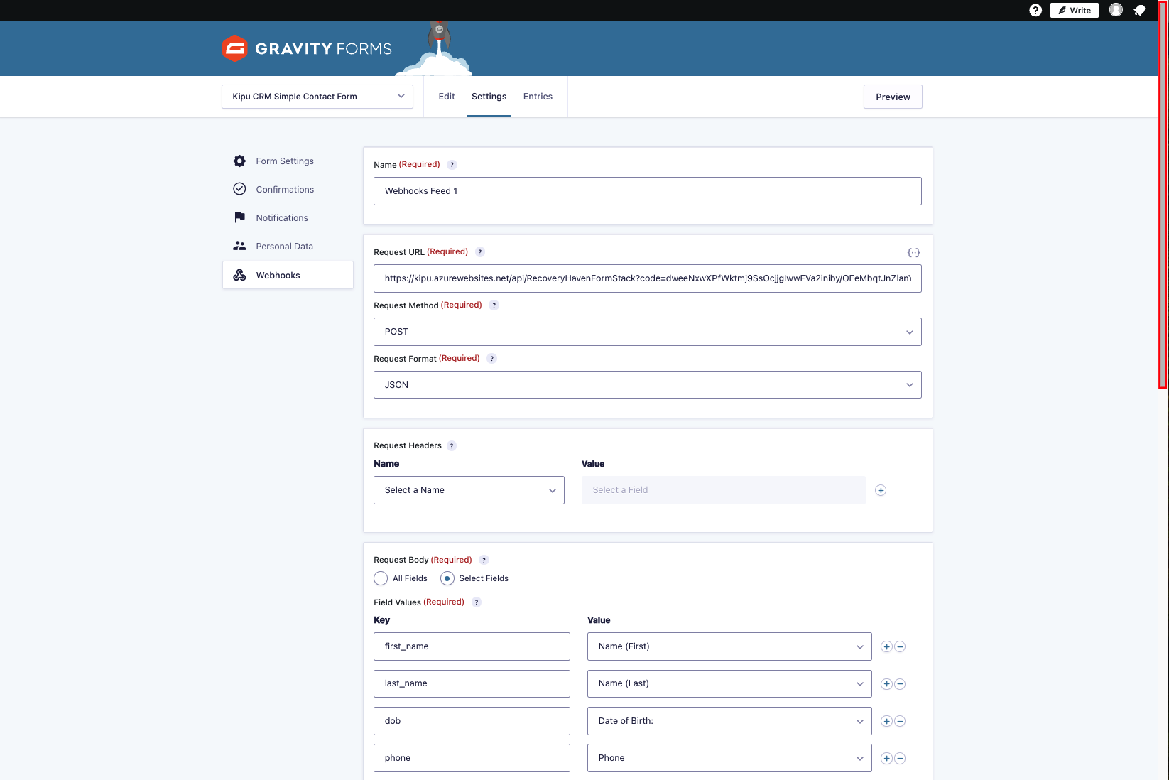The image size is (1169, 780).
Task: Add a new request header row with plus icon
Action: pos(881,490)
